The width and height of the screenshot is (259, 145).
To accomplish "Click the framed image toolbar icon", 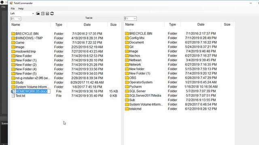I will tap(47, 13).
